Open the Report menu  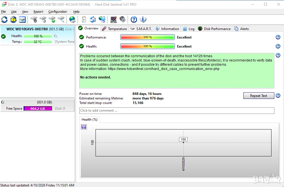pyautogui.click(x=38, y=12)
